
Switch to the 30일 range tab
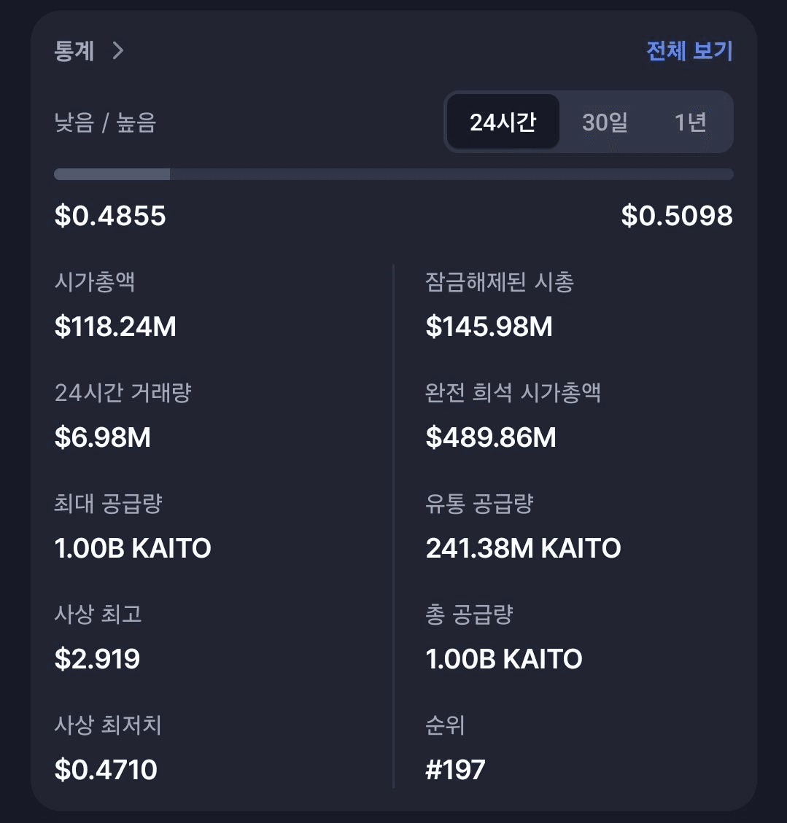[605, 122]
